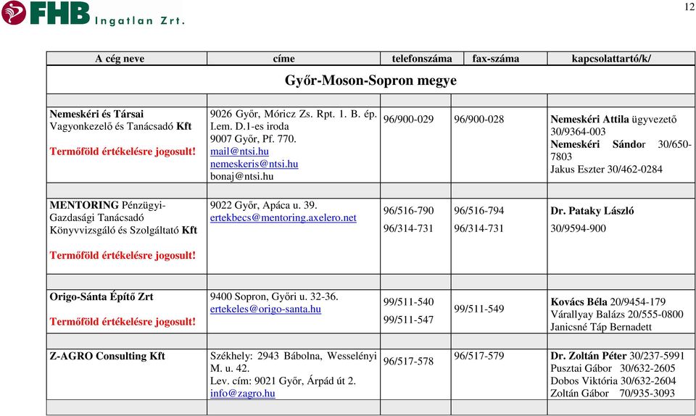Select 'Nemeskéri és Társai' company name
This screenshot has height=416, width=696.
coord(96,114)
